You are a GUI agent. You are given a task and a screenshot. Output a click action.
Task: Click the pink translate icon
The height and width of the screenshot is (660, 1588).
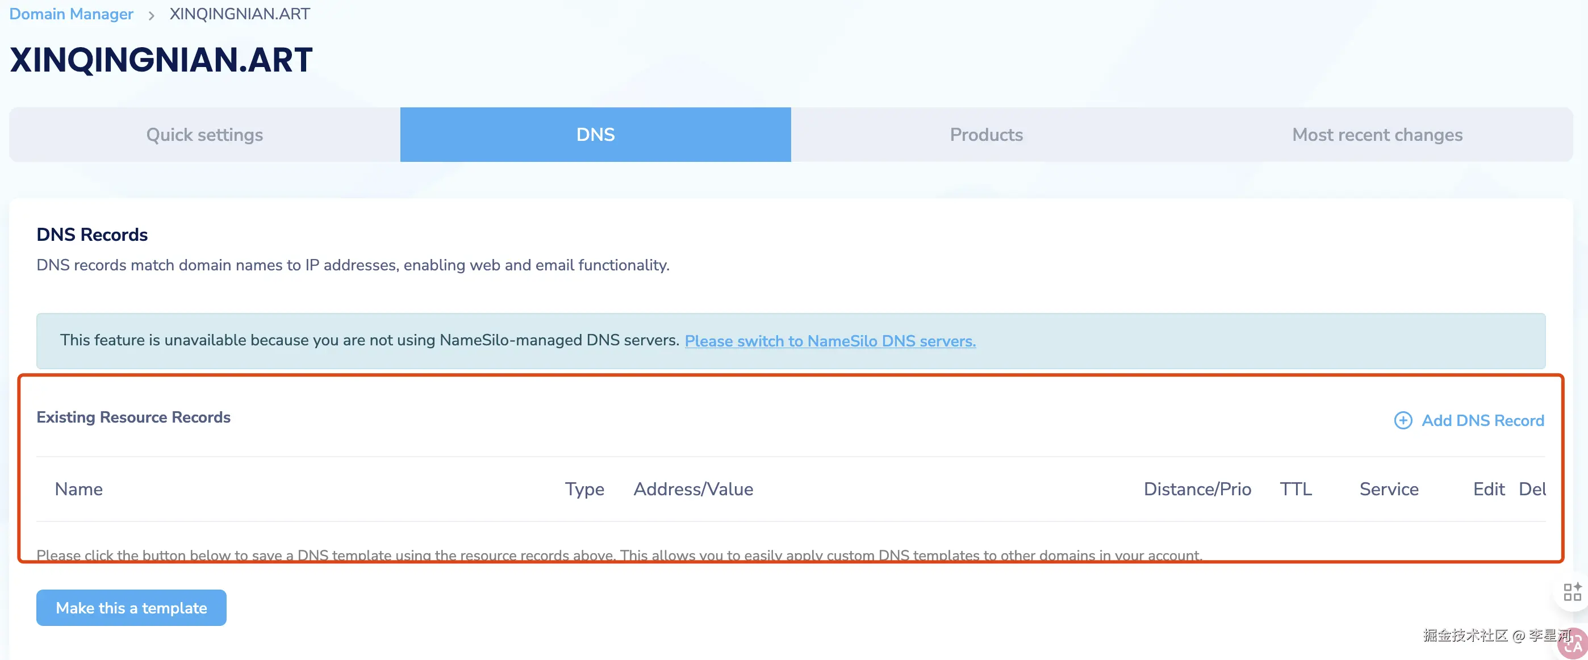[x=1574, y=644]
